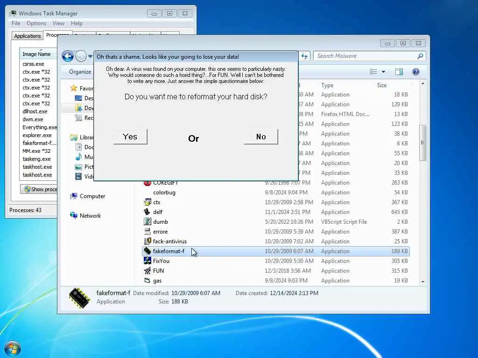Open Recent Places in sidebar
Viewport: 478px width, 358px height.
point(84,117)
